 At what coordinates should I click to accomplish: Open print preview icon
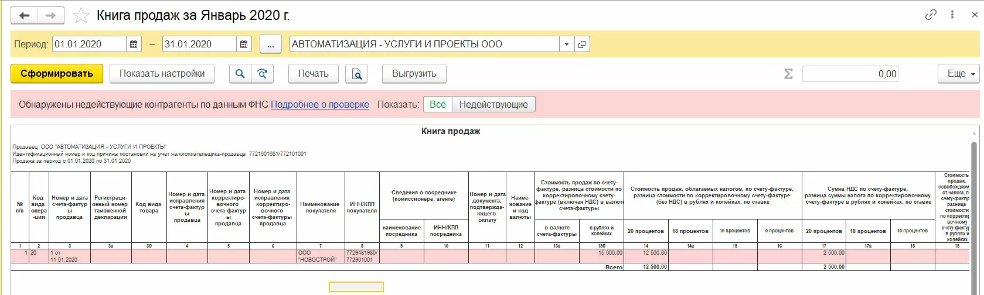tap(356, 74)
